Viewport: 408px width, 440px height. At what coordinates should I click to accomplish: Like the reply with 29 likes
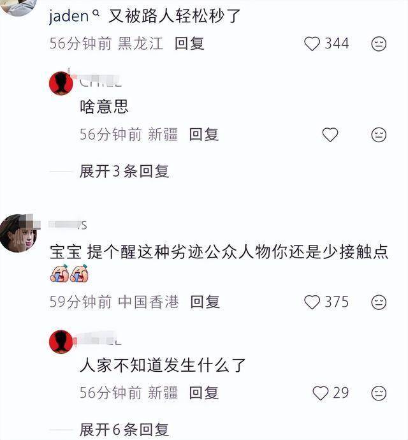coord(320,393)
